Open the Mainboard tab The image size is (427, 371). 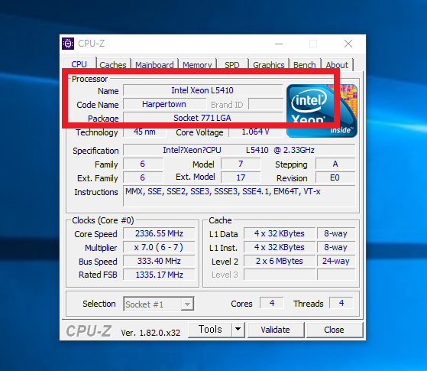point(154,65)
